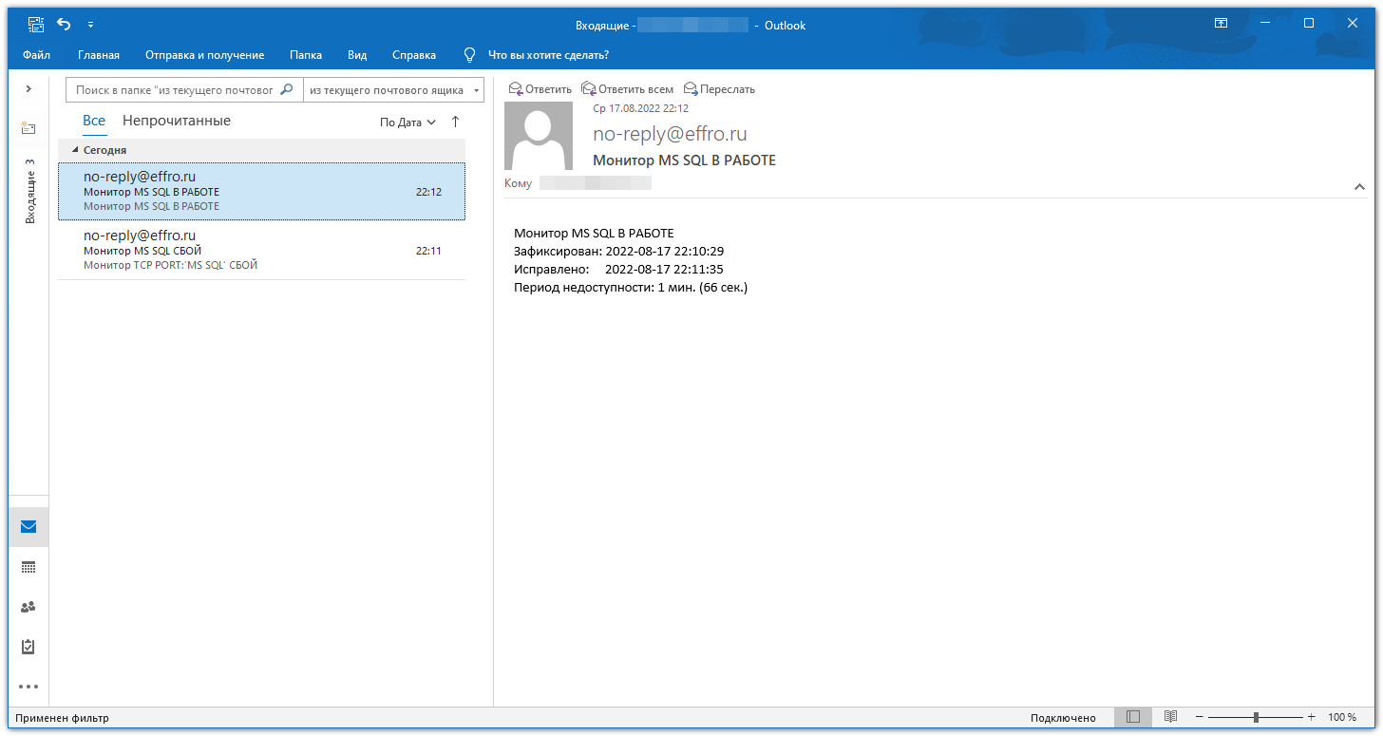Viewport: 1383px width, 736px height.
Task: Click Undo on the Quick Access Toolbar
Action: tap(63, 24)
